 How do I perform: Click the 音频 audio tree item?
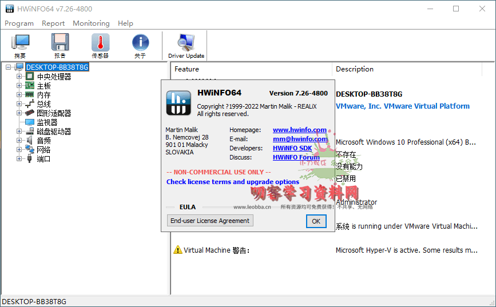43,141
